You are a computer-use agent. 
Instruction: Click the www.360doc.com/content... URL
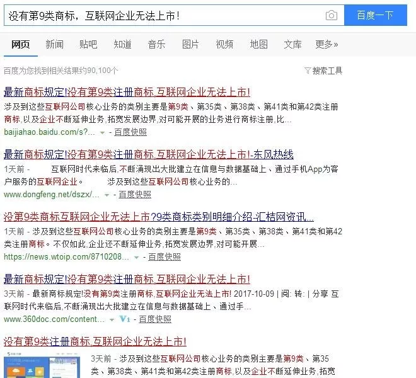[54, 319]
